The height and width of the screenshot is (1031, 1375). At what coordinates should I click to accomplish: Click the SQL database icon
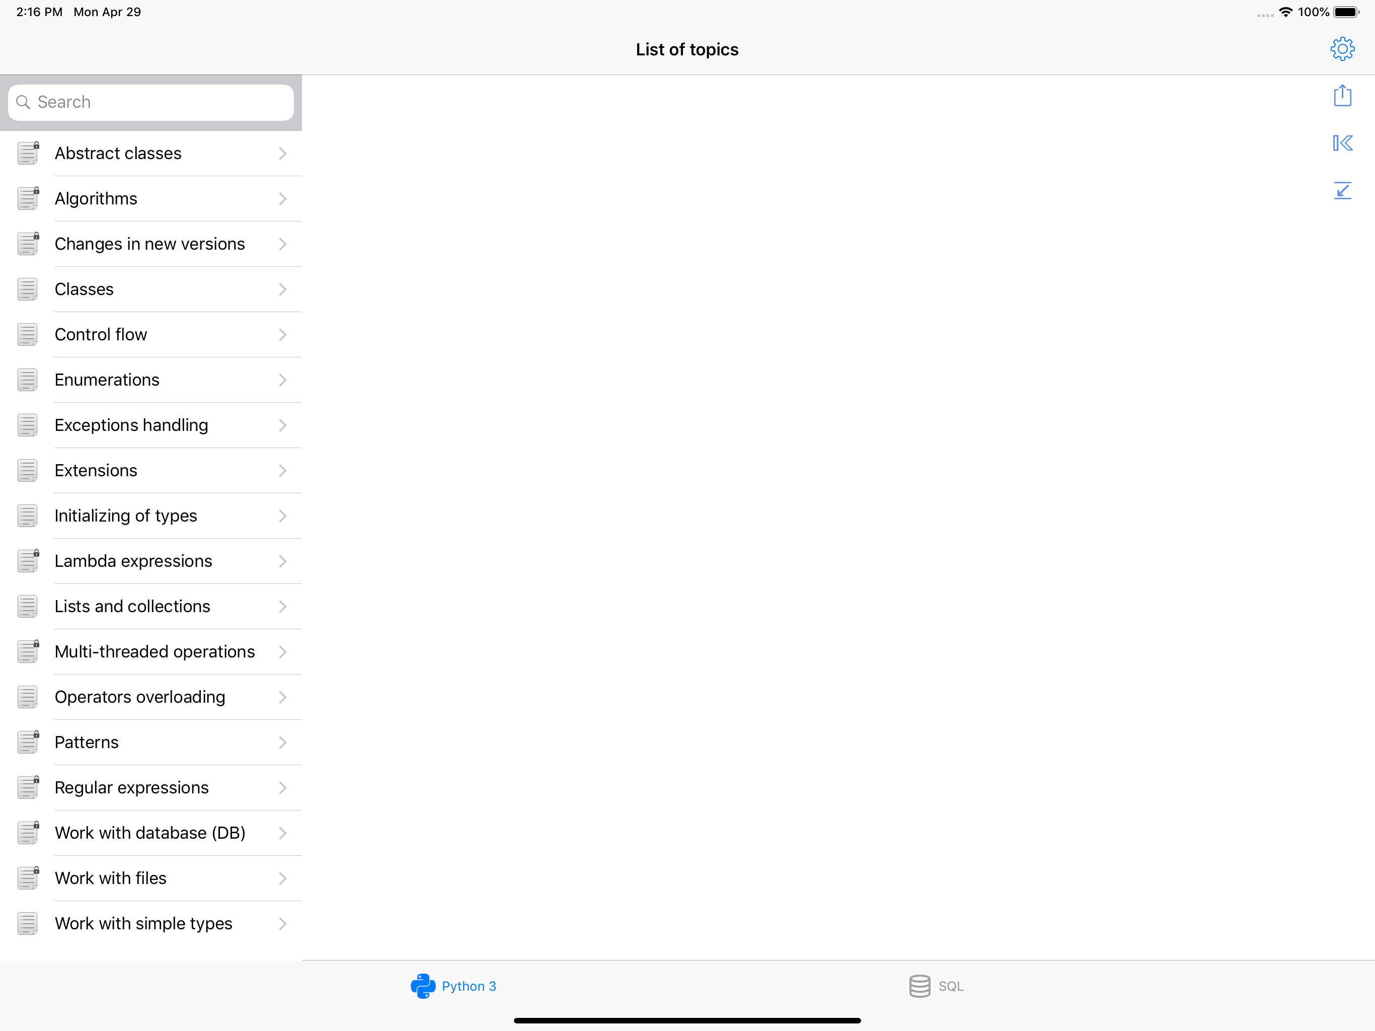coord(920,986)
